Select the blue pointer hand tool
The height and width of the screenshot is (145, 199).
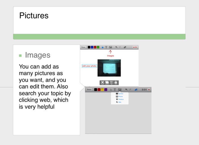click(x=102, y=47)
